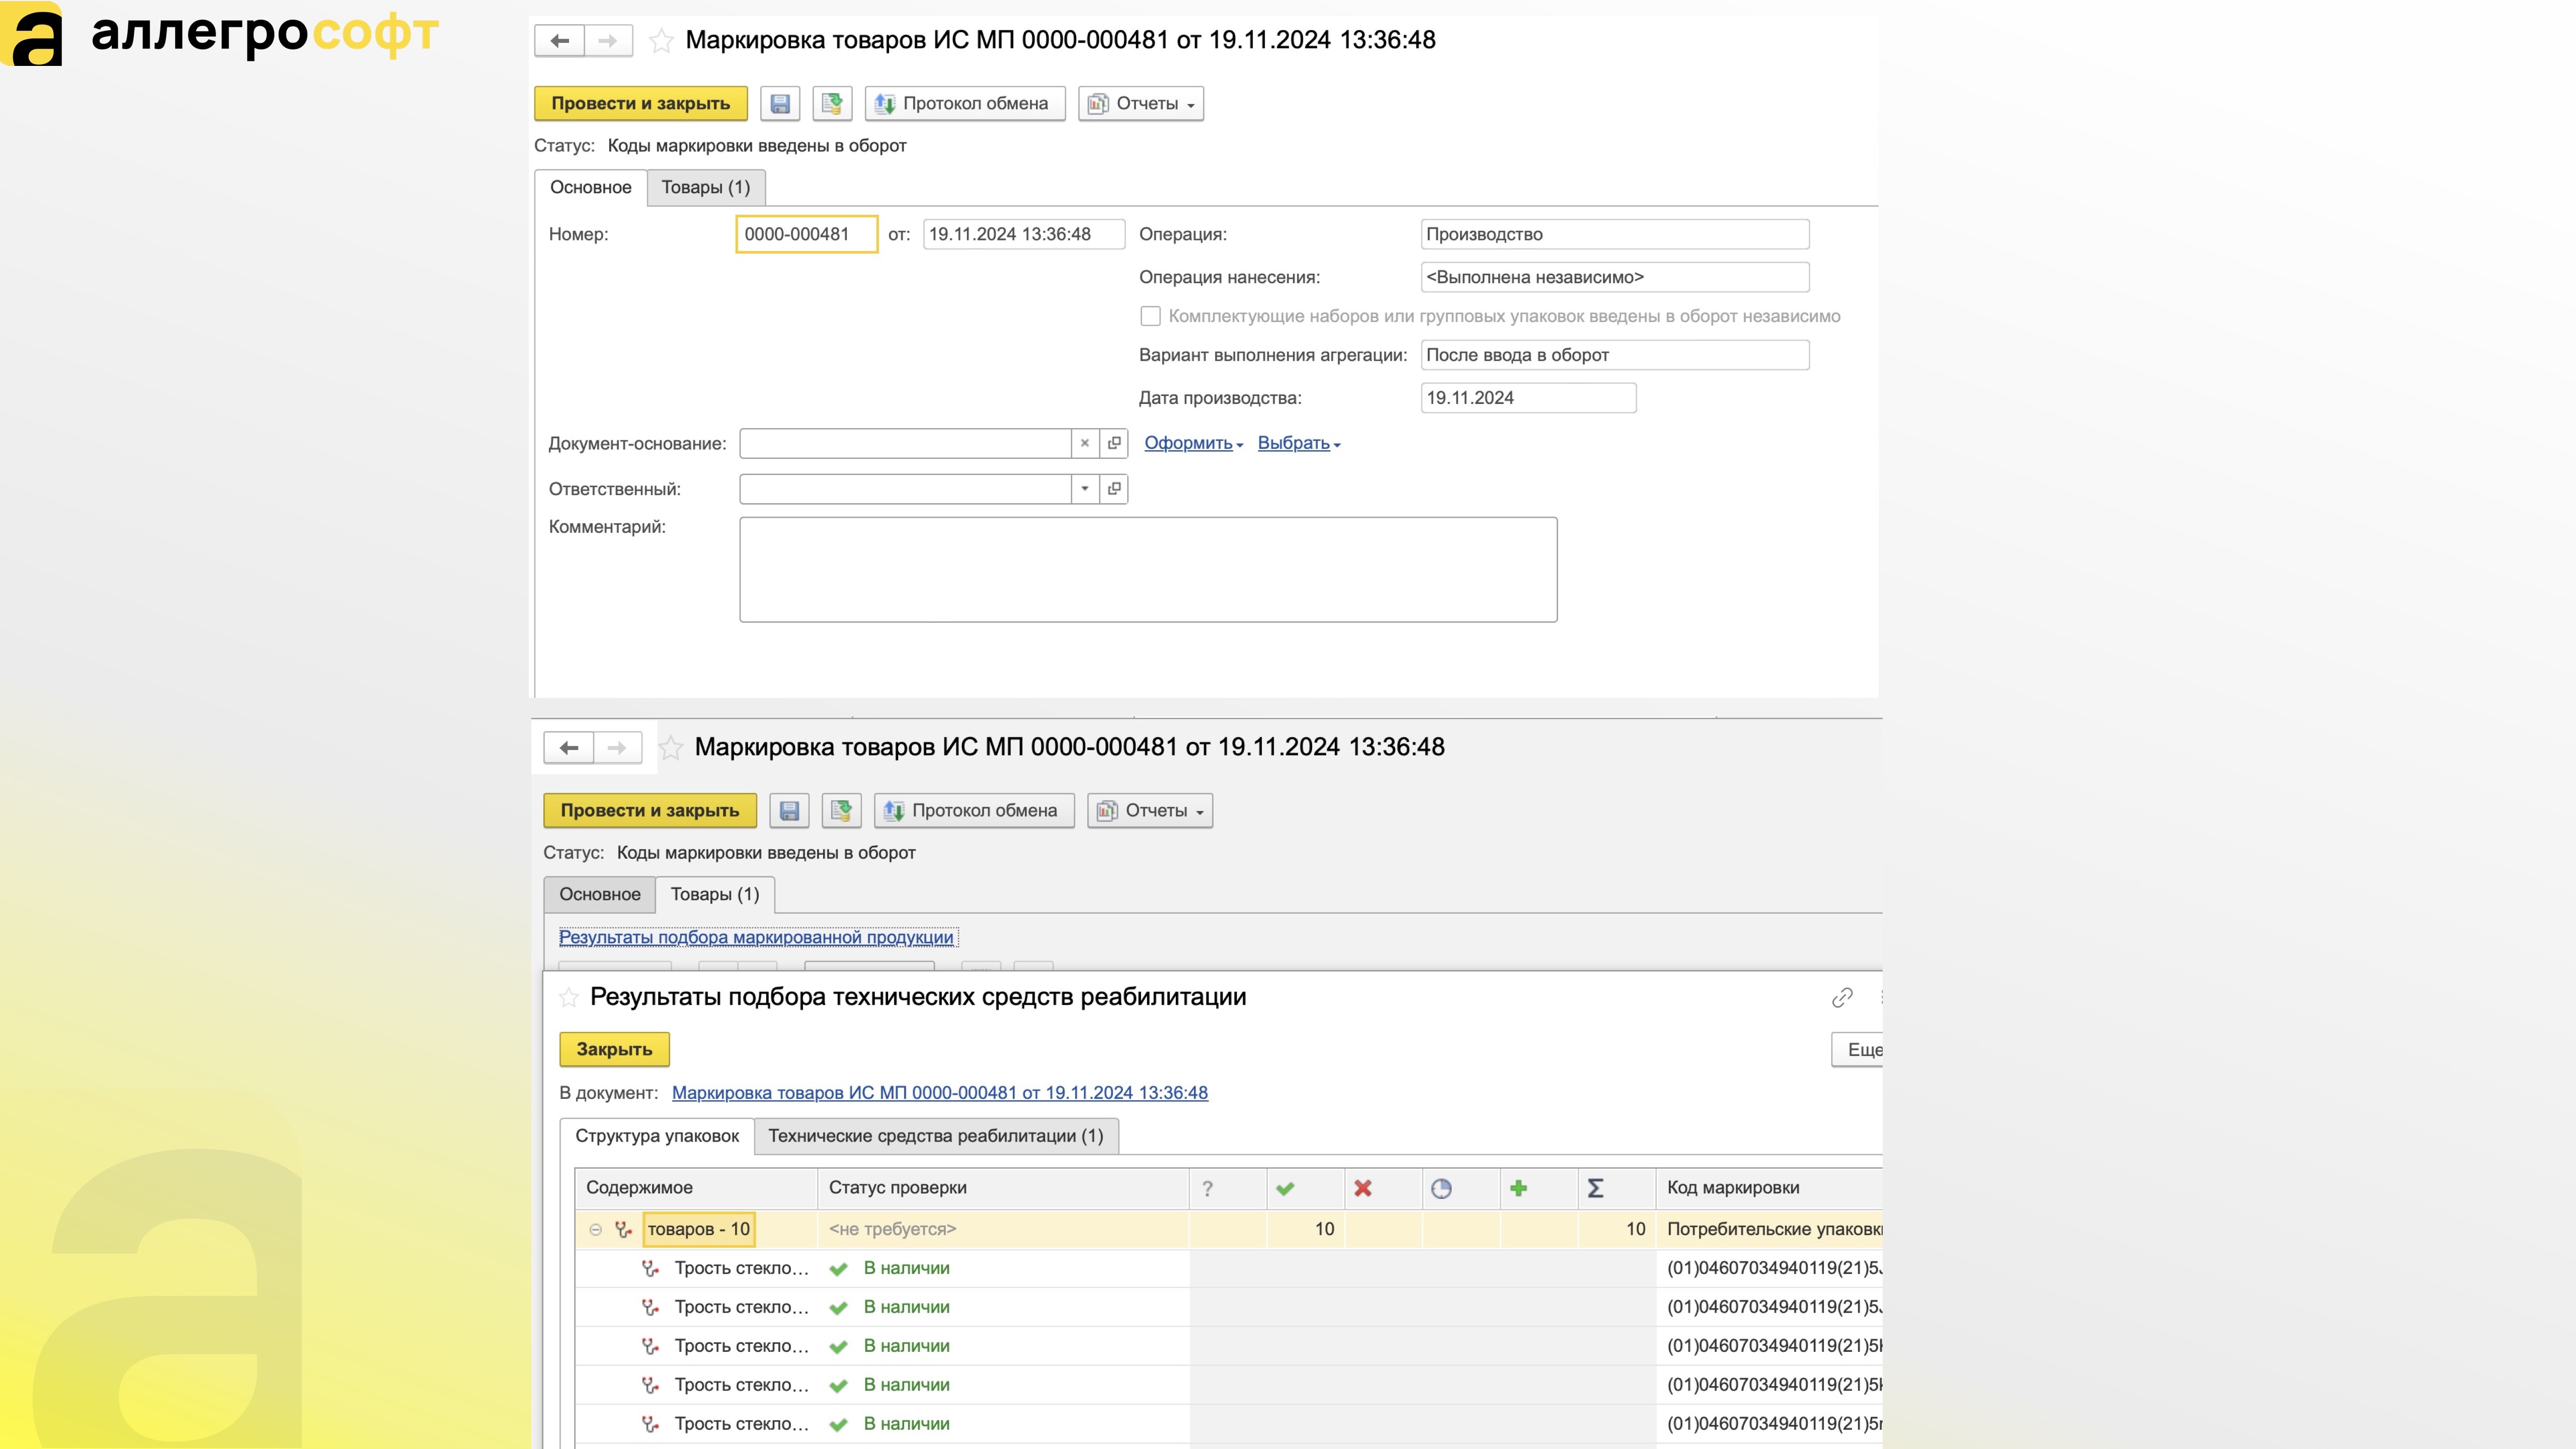Click Статус проверки column header
The height and width of the screenshot is (1449, 2576).
(1003, 1189)
